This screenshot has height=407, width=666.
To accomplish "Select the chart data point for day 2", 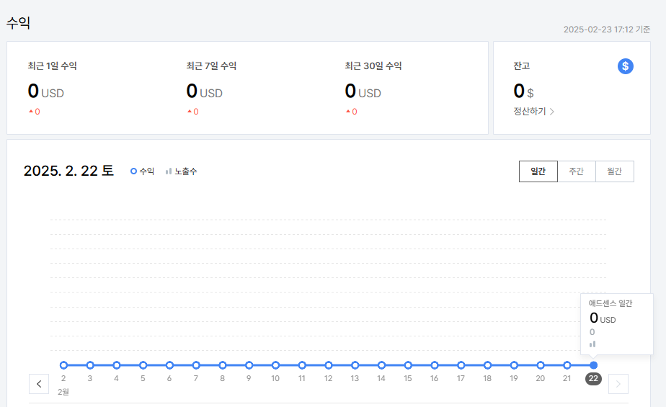I will 63,365.
